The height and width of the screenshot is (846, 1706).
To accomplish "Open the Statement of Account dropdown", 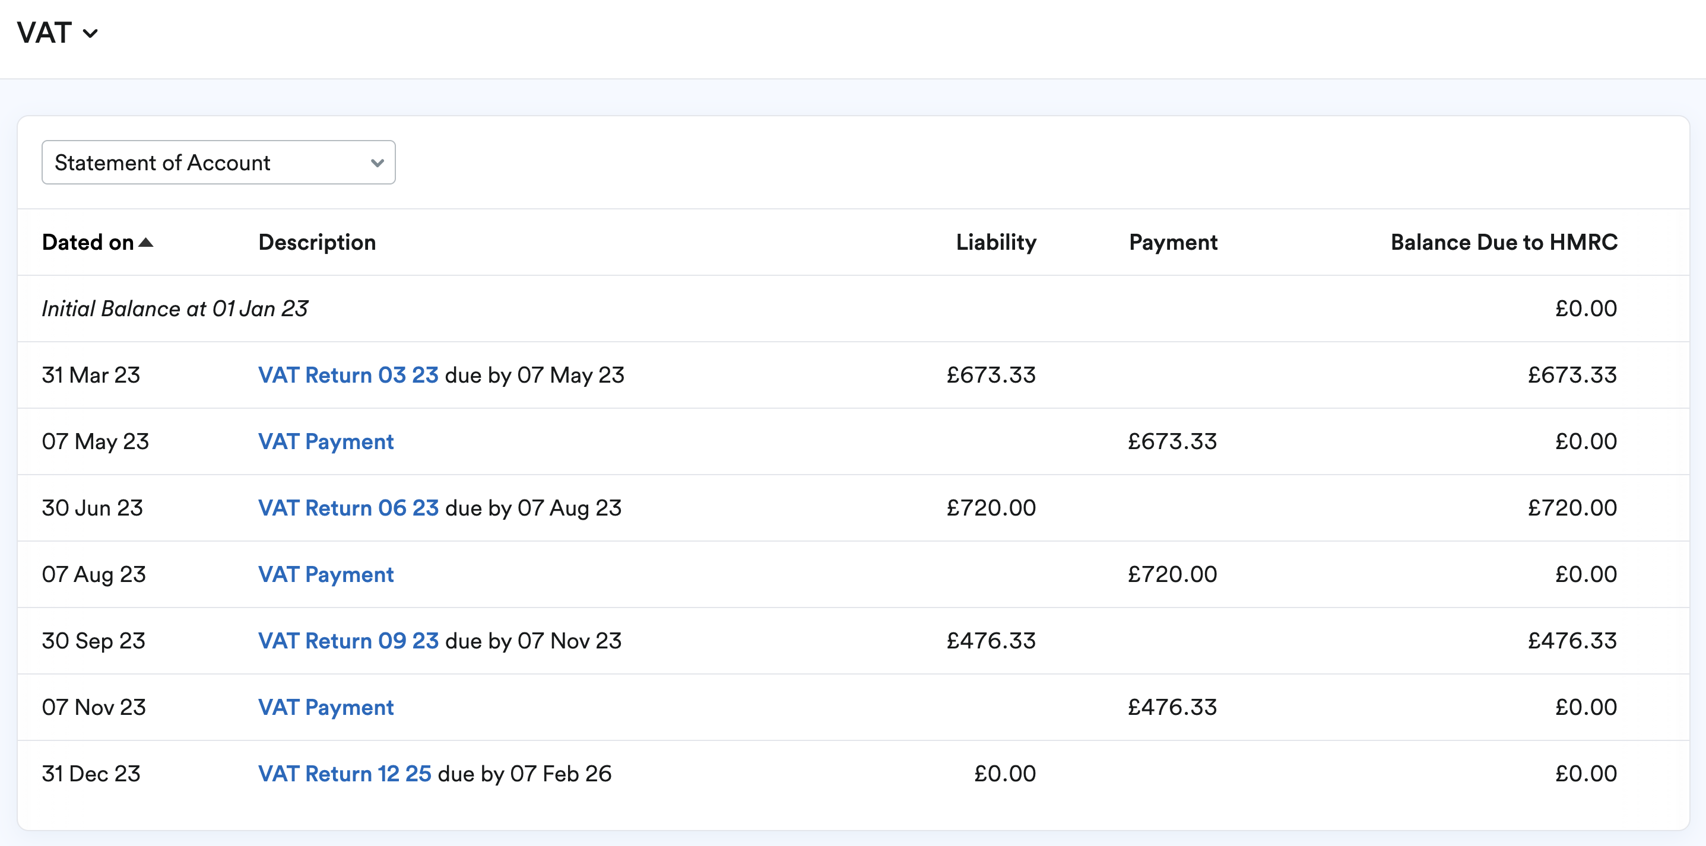I will pos(218,162).
